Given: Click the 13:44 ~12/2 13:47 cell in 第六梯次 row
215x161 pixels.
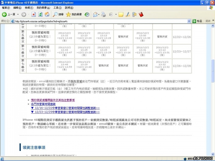Looking at the screenshot, I should [x=64, y=51].
